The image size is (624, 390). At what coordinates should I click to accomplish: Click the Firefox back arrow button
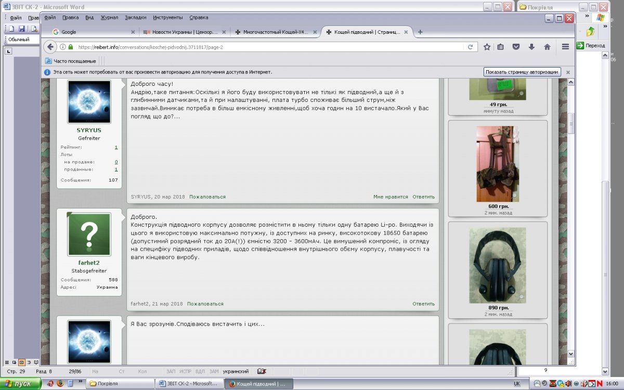pos(50,47)
